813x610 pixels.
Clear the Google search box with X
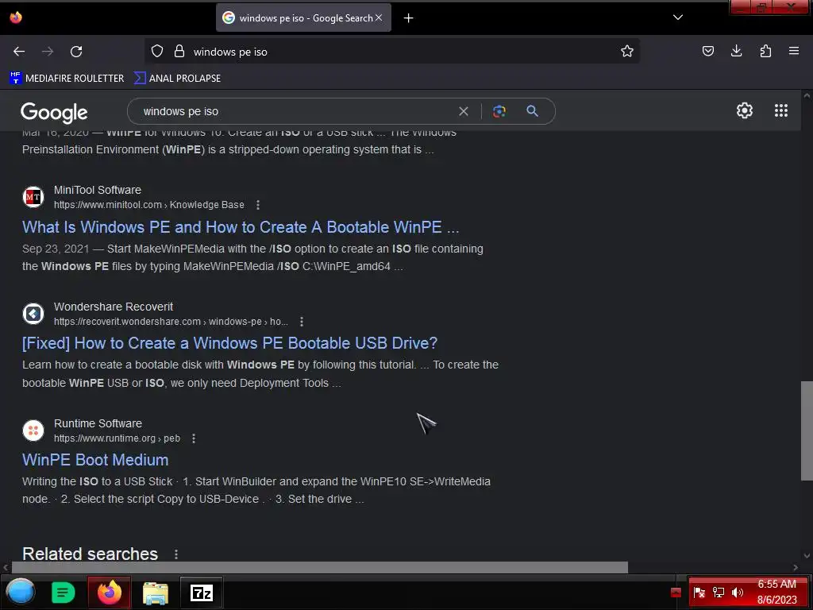pyautogui.click(x=464, y=111)
